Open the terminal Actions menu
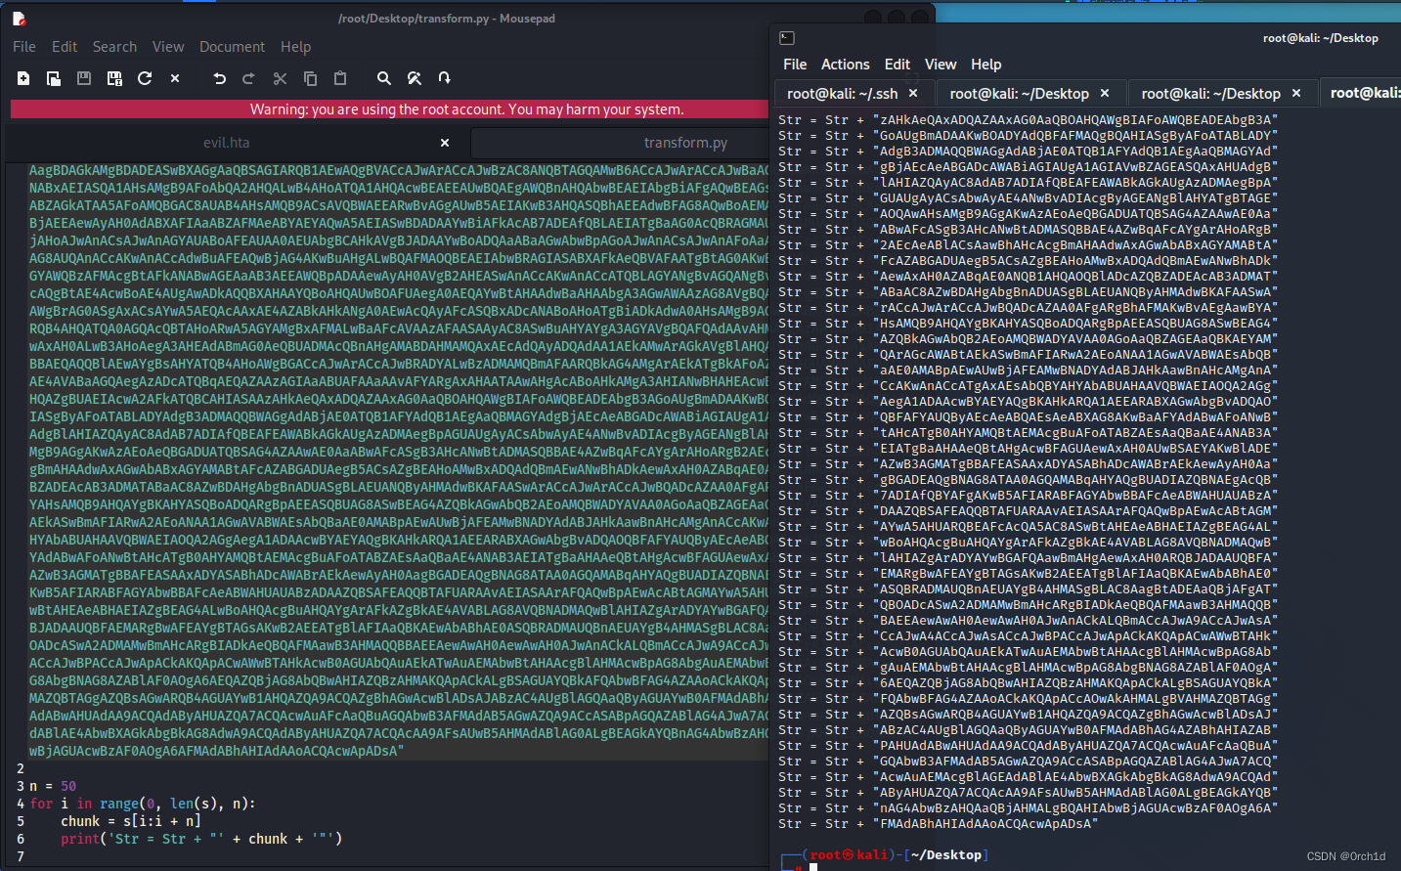 tap(845, 65)
